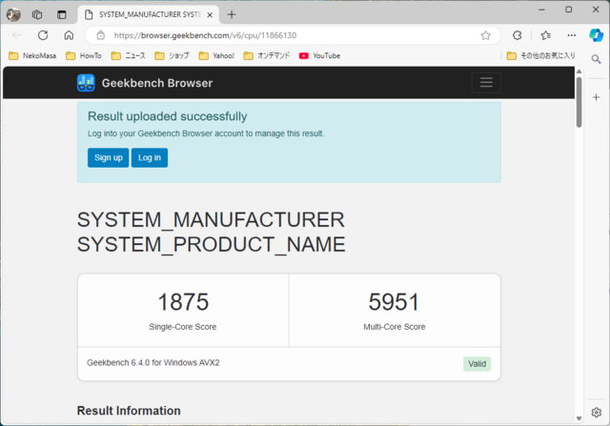Screen dimensions: 610x426
Task: Click the 1875 single-core score
Action: pos(183,302)
